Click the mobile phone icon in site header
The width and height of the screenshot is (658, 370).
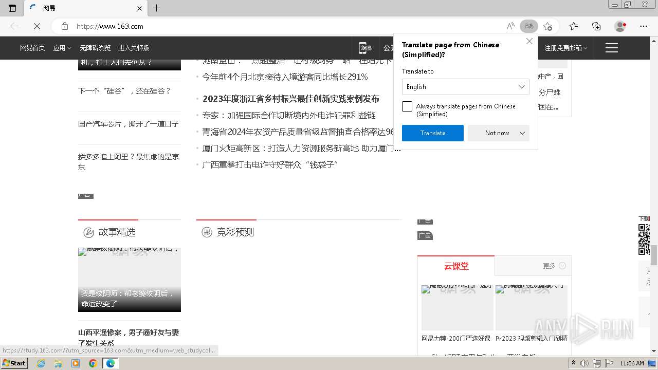pyautogui.click(x=365, y=48)
